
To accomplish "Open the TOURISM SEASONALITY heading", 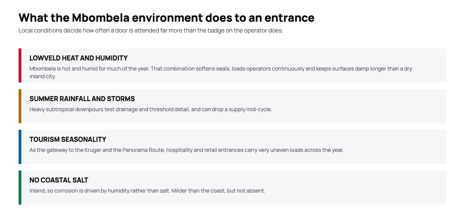I will tap(68, 139).
